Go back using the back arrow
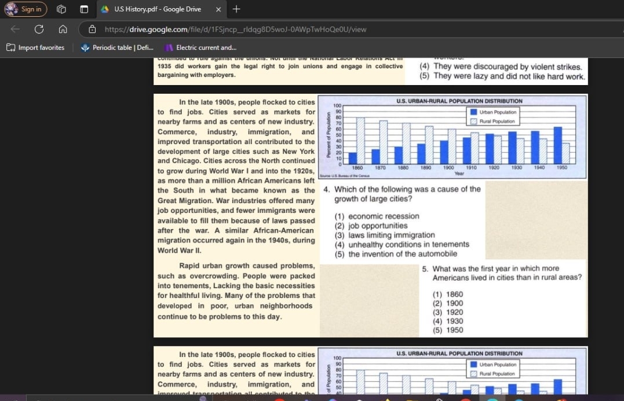 [x=16, y=29]
